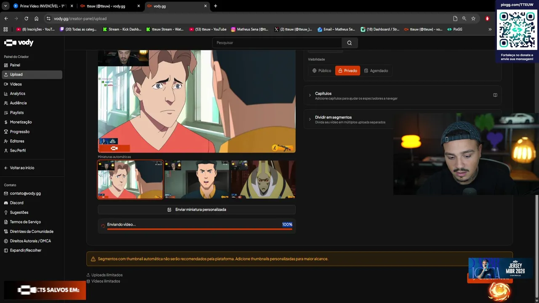Open the browser zoom magnifier icon
The height and width of the screenshot is (303, 539).
coord(464,19)
